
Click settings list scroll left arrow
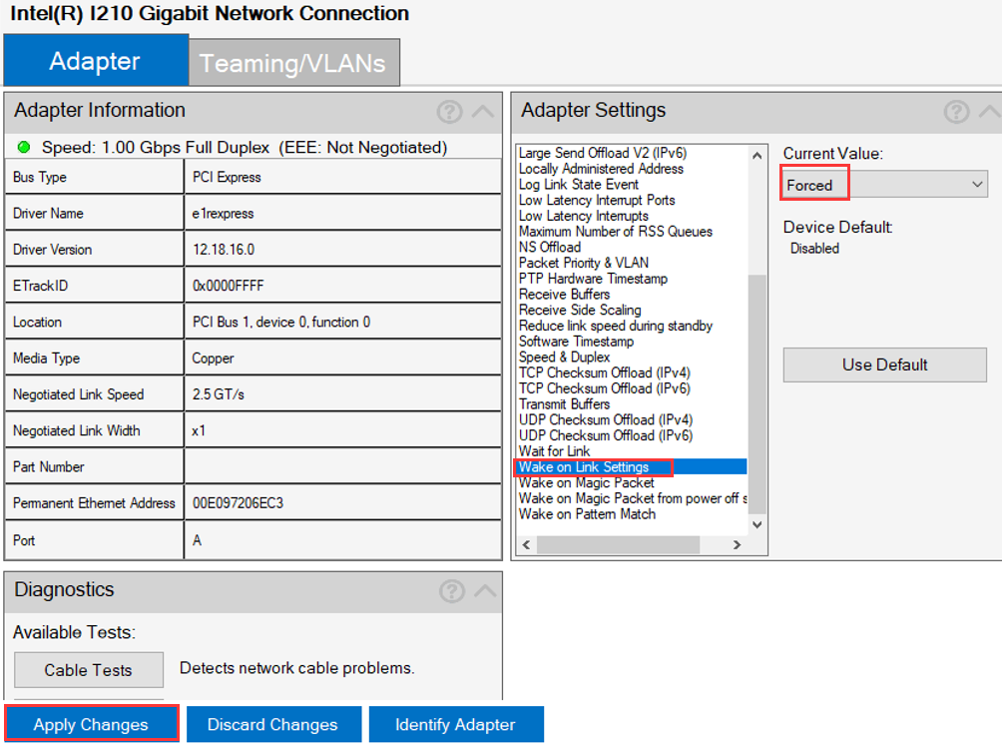[526, 544]
